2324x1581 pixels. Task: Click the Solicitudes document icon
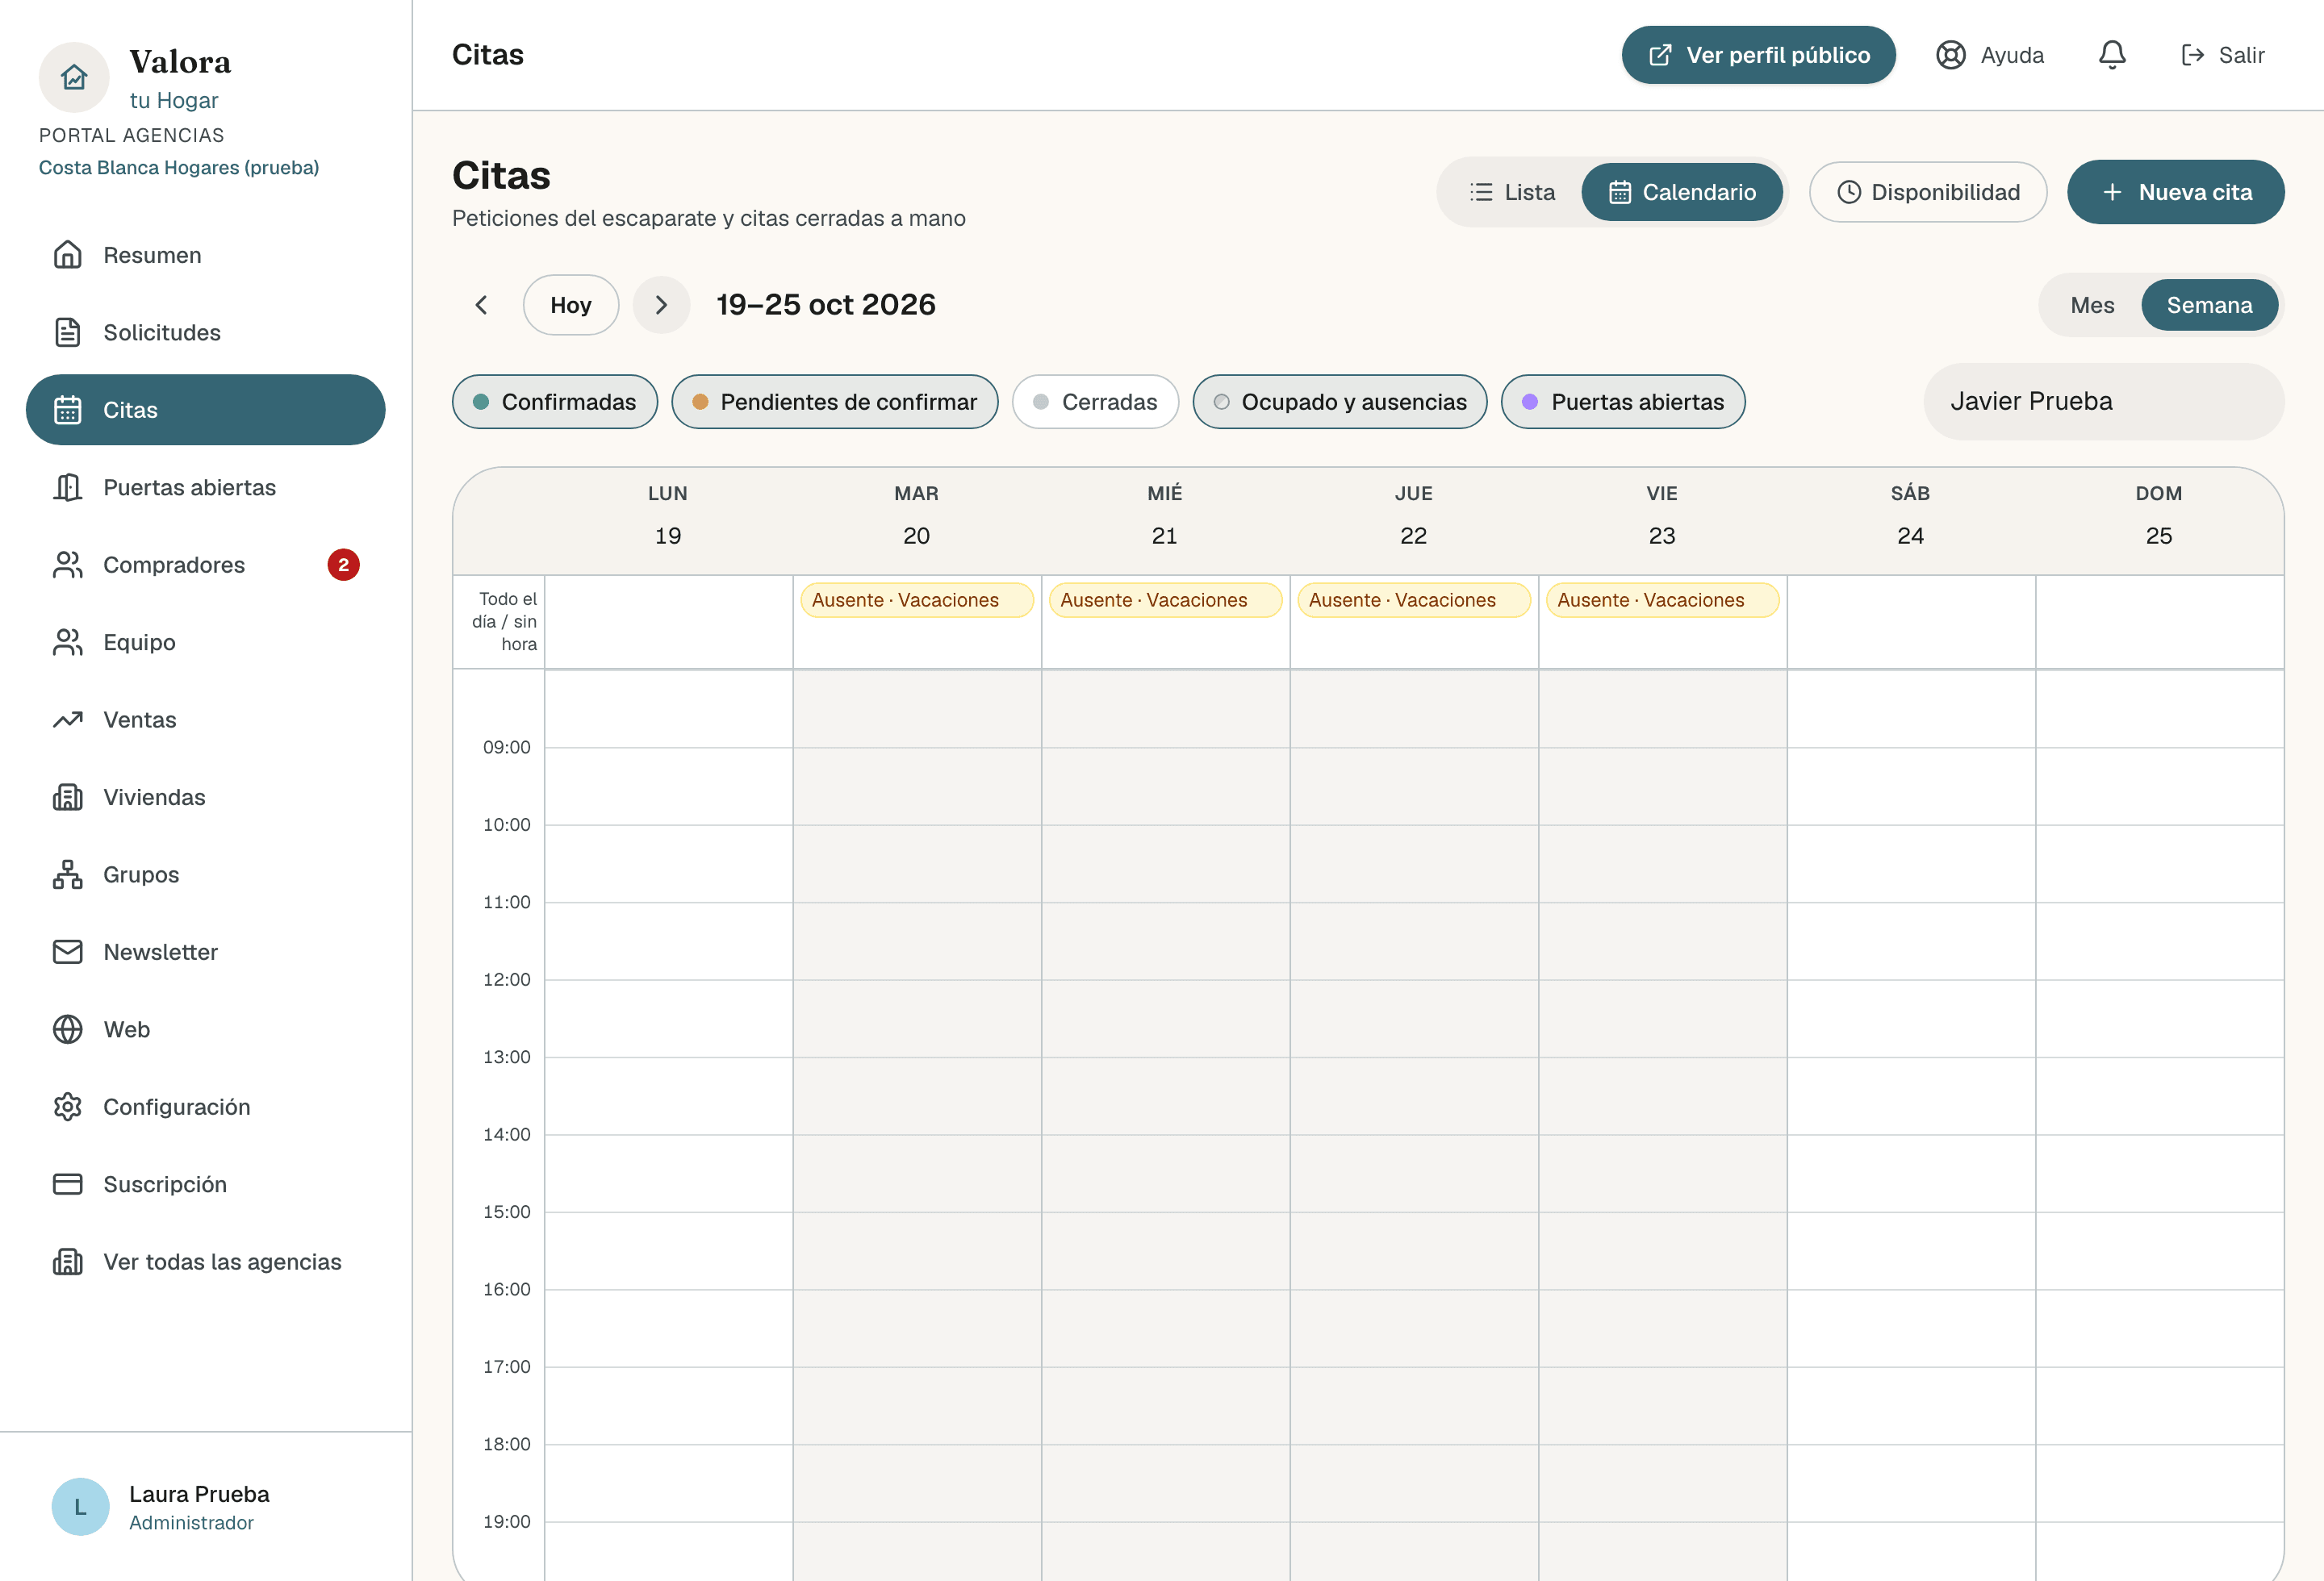(67, 332)
